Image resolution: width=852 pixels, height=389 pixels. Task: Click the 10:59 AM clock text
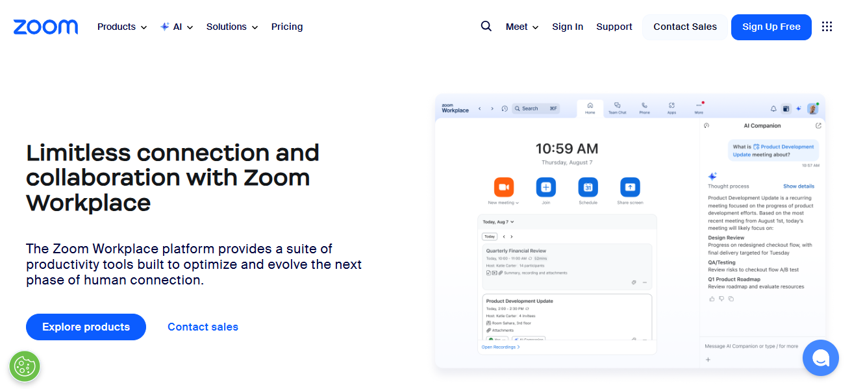pos(567,149)
